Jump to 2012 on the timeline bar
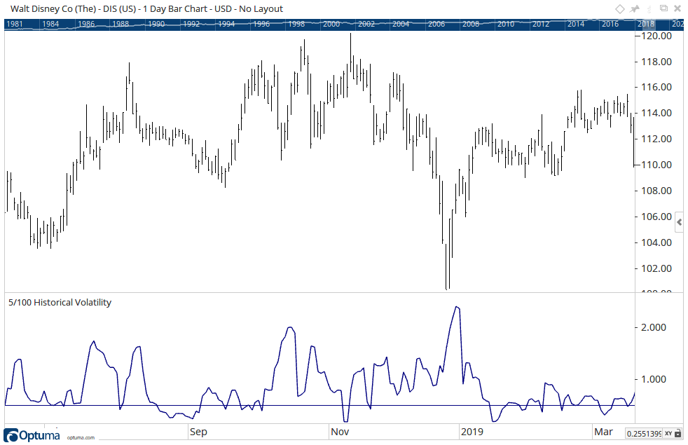The width and height of the screenshot is (688, 445). [541, 24]
